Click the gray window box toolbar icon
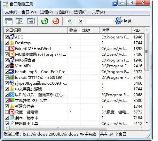Viewport: 158px width, 141px height. coord(31,21)
